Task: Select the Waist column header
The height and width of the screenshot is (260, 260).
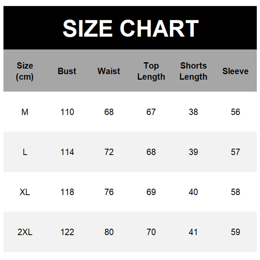Action: (109, 71)
